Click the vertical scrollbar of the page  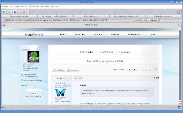pyautogui.click(x=180, y=64)
